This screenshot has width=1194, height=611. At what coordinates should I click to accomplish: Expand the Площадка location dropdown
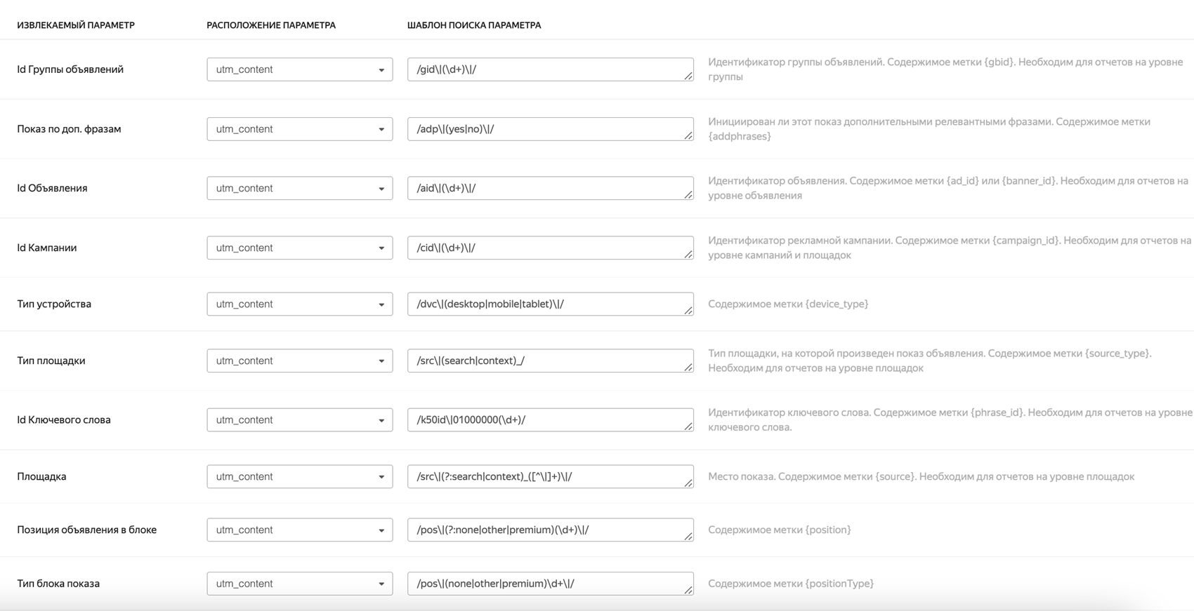(300, 476)
